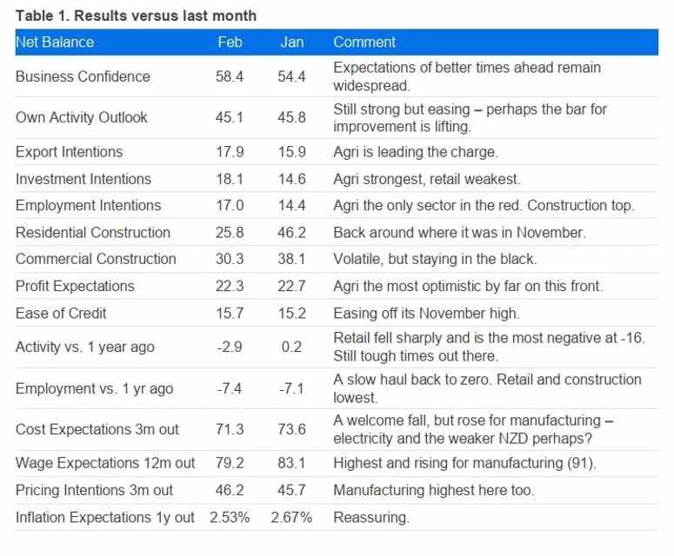Click the Export Intentions Feb value 17.9
This screenshot has width=674, height=556.
[x=230, y=152]
